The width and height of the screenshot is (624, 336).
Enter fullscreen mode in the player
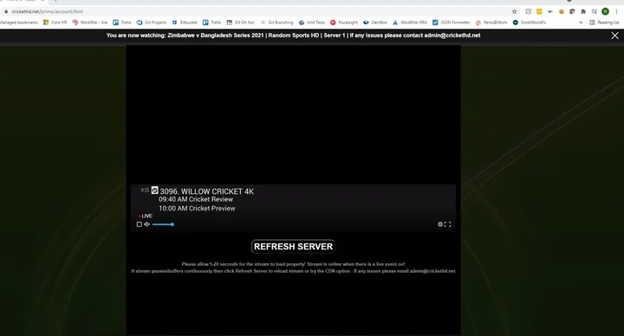(448, 224)
